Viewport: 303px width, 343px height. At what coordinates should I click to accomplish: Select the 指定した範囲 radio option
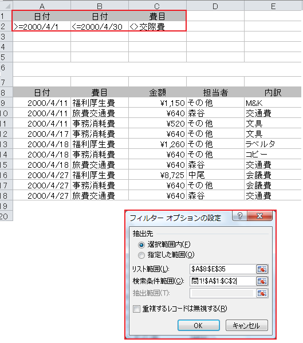pos(141,255)
